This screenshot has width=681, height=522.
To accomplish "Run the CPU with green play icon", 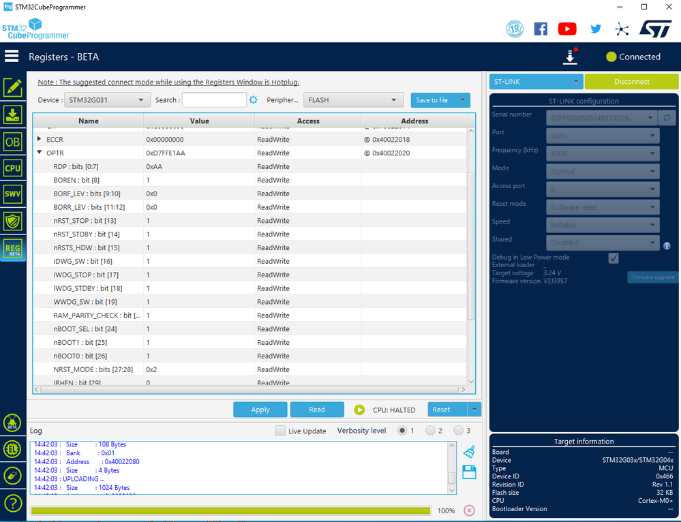I will coord(359,410).
